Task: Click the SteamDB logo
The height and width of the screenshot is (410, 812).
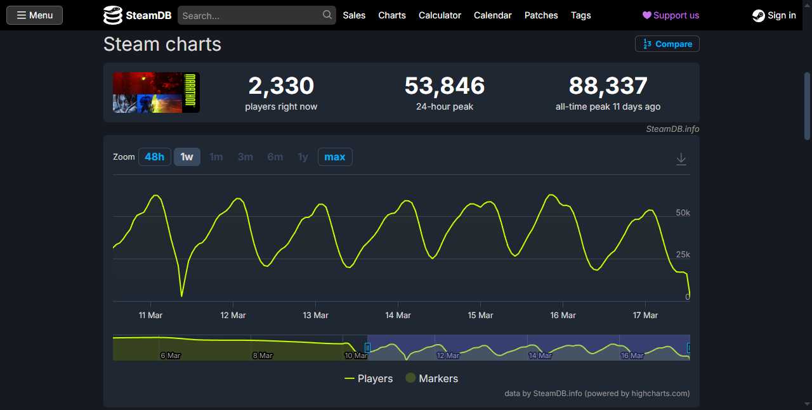Action: click(138, 15)
